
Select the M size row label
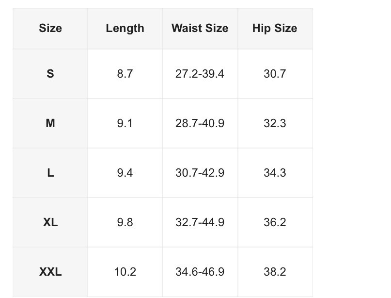pyautogui.click(x=50, y=123)
